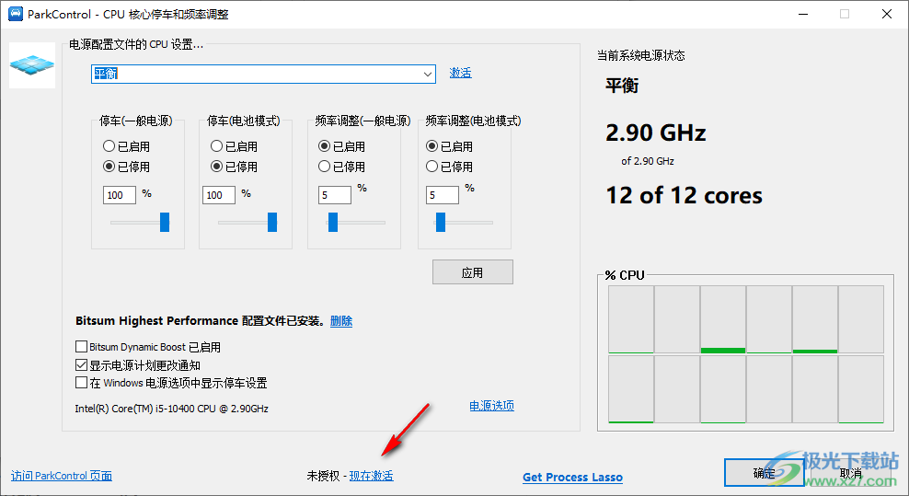This screenshot has width=909, height=496.
Task: Click the slider thumb in 频率调整(一般电源)
Action: tap(333, 222)
